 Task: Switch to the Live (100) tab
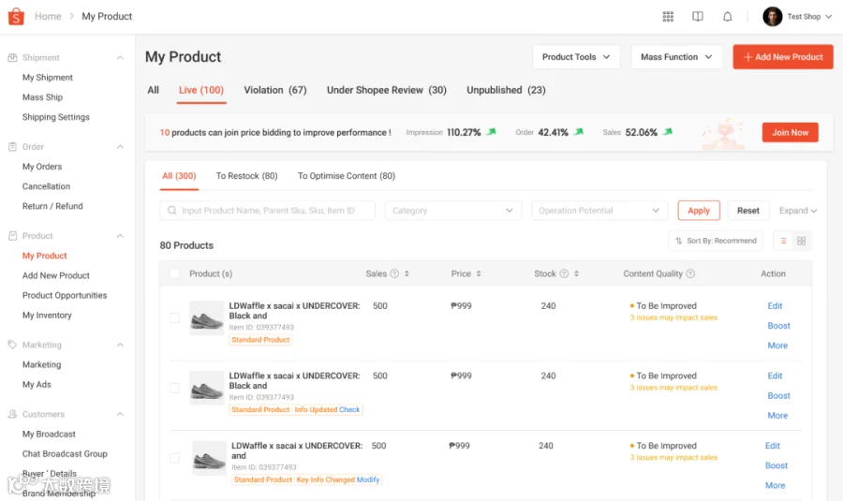[x=201, y=90]
